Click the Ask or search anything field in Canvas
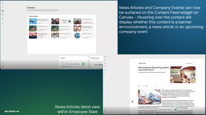Viewport: 206px width, 115px height. click(73, 64)
